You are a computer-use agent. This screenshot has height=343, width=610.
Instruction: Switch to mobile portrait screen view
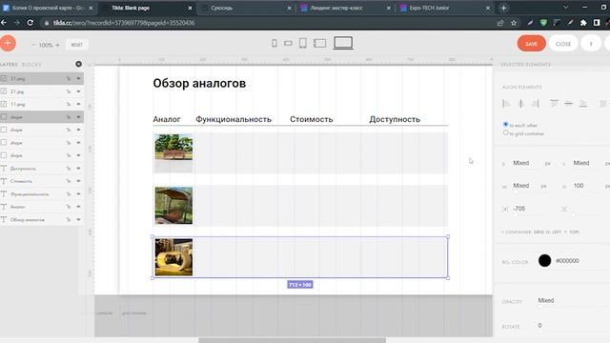pyautogui.click(x=274, y=43)
